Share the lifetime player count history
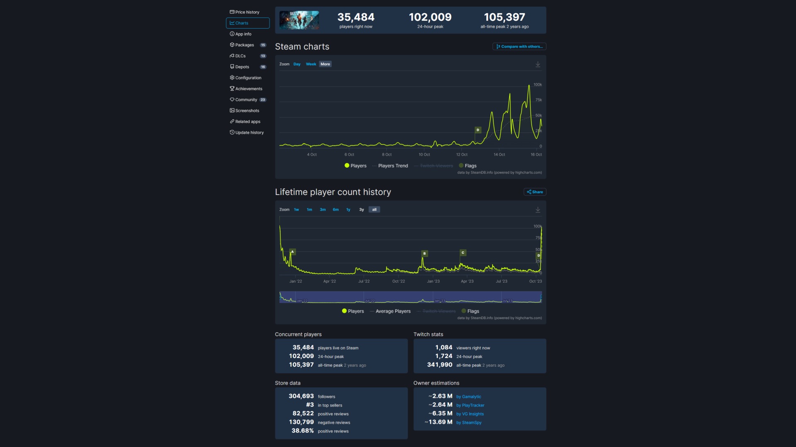796x447 pixels. [535, 192]
